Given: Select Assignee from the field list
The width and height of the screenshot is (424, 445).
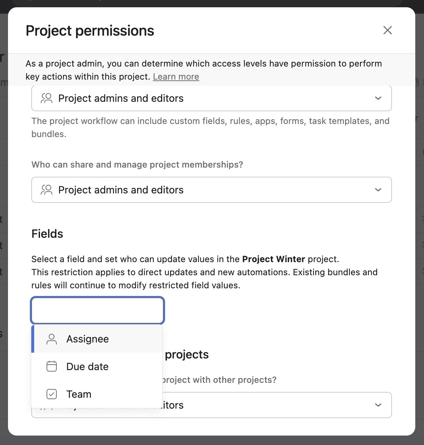Looking at the screenshot, I should pyautogui.click(x=88, y=339).
